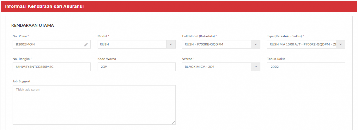Click the Job Suggest label
The width and height of the screenshot is (358, 130).
coord(21,81)
